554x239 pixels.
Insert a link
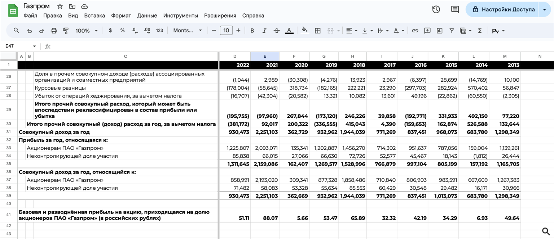[x=415, y=31]
